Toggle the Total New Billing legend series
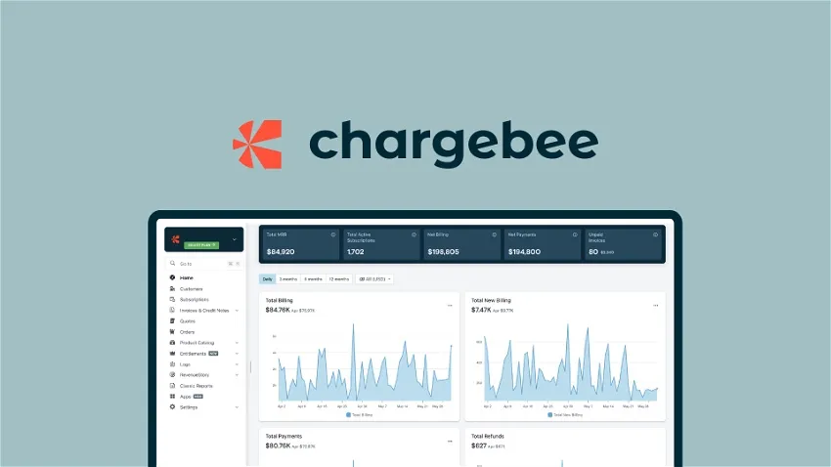This screenshot has width=831, height=467. point(565,415)
